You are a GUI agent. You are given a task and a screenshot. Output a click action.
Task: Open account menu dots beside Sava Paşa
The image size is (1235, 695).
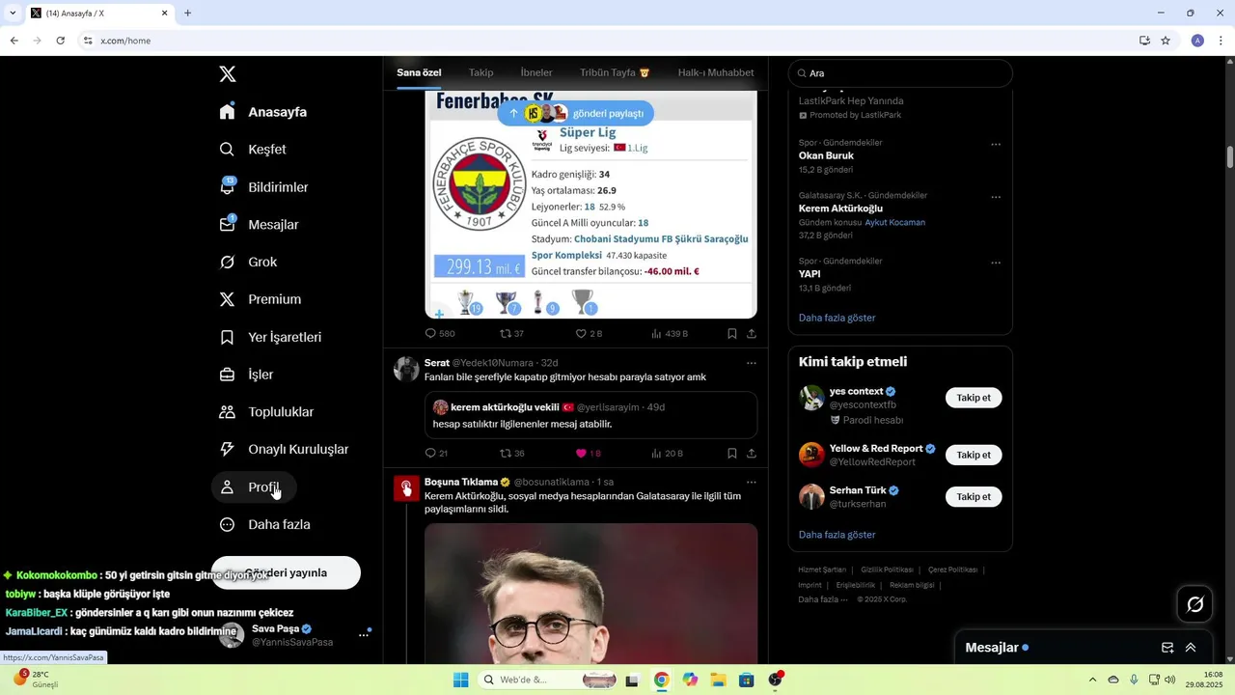364,635
